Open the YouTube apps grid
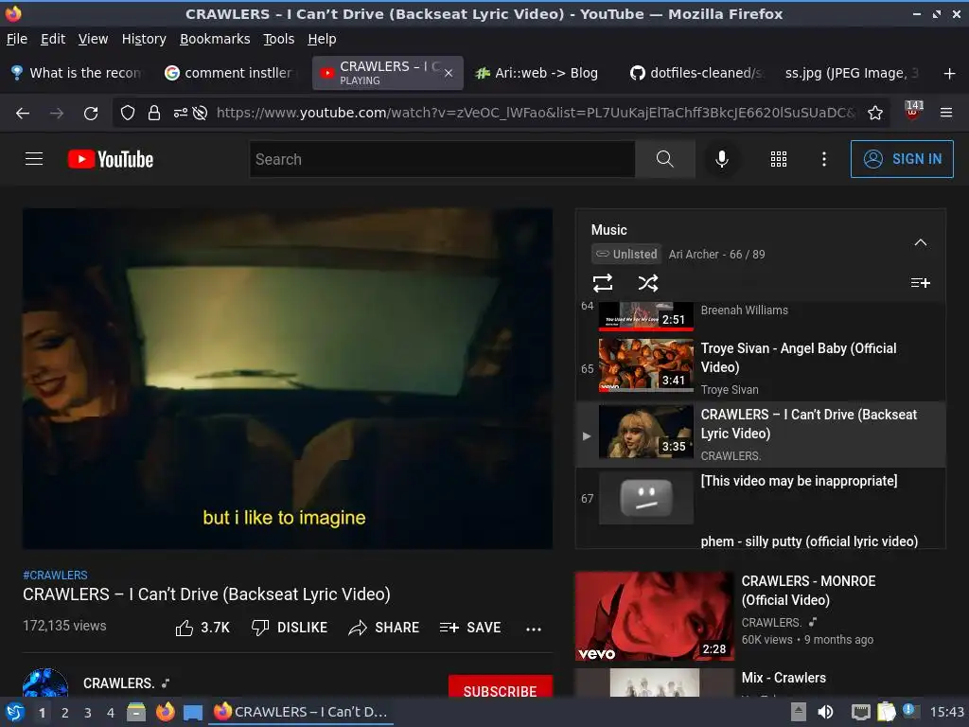This screenshot has height=727, width=969. [x=779, y=159]
